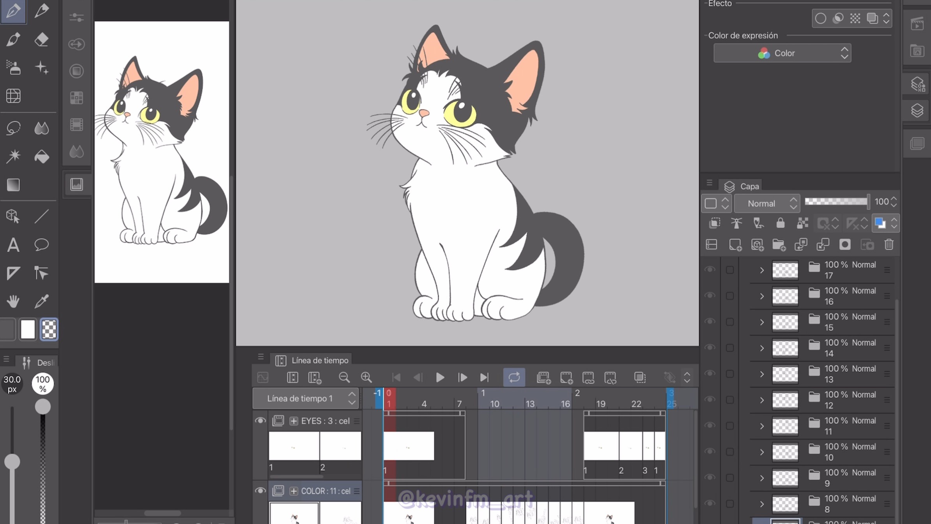
Task: Select the COLOR : 11 : cel track
Action: click(x=315, y=491)
